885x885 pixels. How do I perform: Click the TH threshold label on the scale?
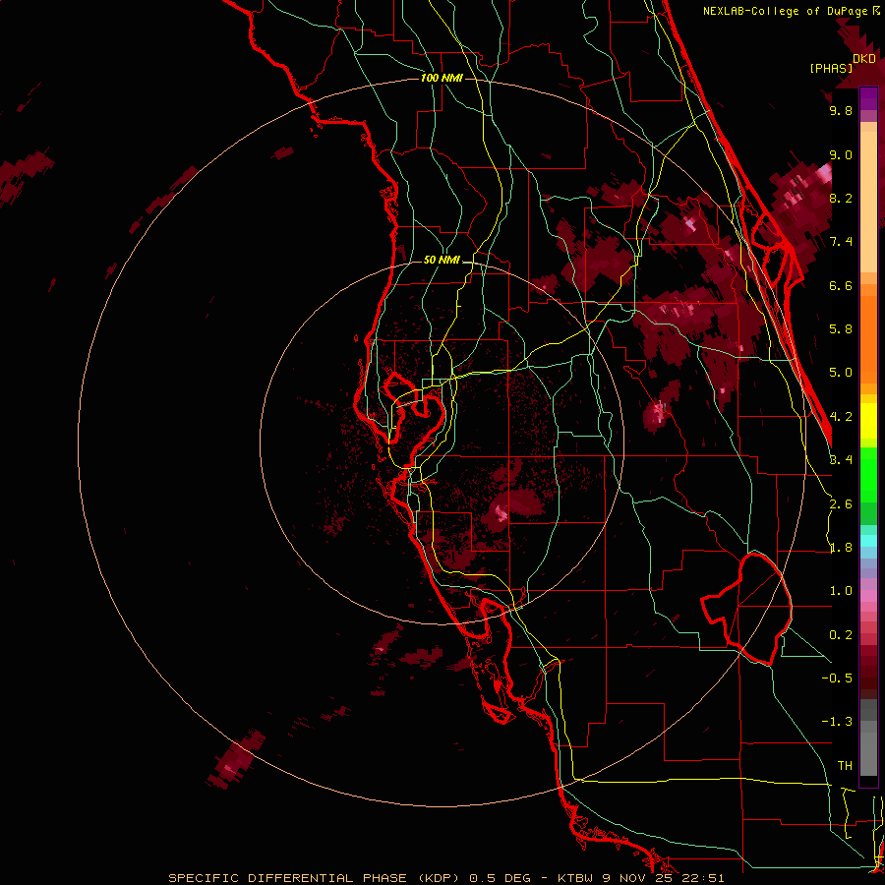[845, 766]
